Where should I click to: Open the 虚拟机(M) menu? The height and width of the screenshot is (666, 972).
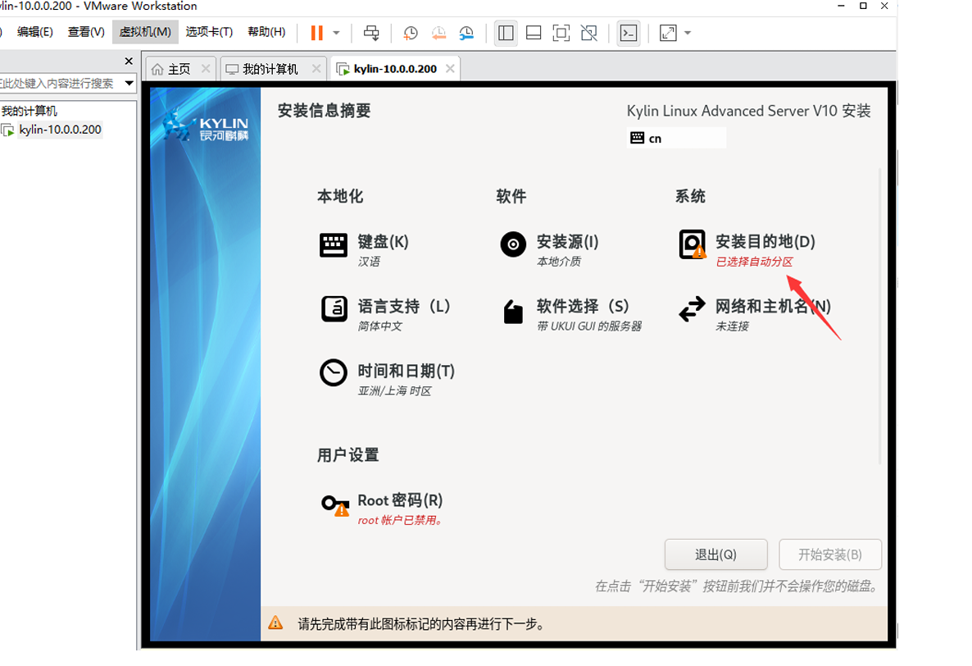tap(145, 32)
